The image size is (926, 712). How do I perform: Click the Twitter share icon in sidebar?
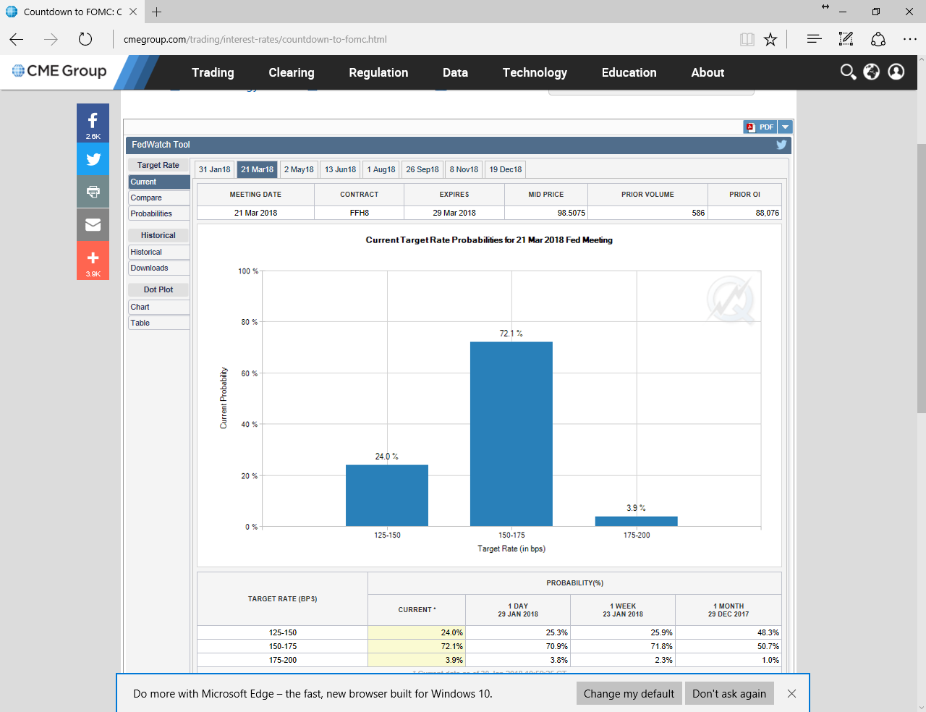point(93,159)
